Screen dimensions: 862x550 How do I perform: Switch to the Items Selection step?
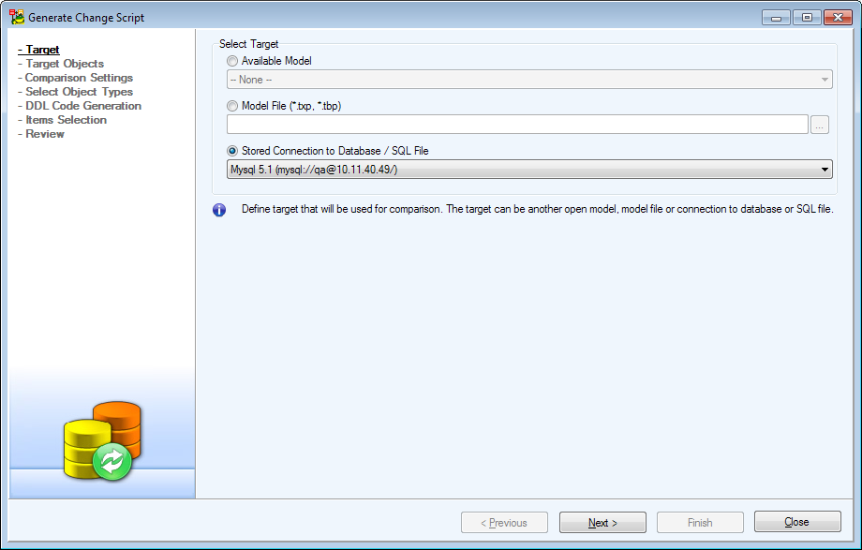click(x=66, y=120)
